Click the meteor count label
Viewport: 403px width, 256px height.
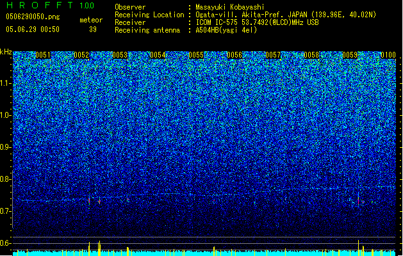tap(91, 20)
